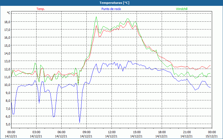Click the green windchill peak near 10:00

[96, 17]
